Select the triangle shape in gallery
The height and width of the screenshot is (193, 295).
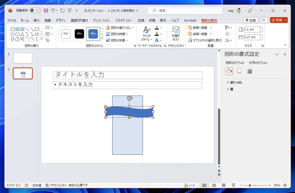point(22,34)
